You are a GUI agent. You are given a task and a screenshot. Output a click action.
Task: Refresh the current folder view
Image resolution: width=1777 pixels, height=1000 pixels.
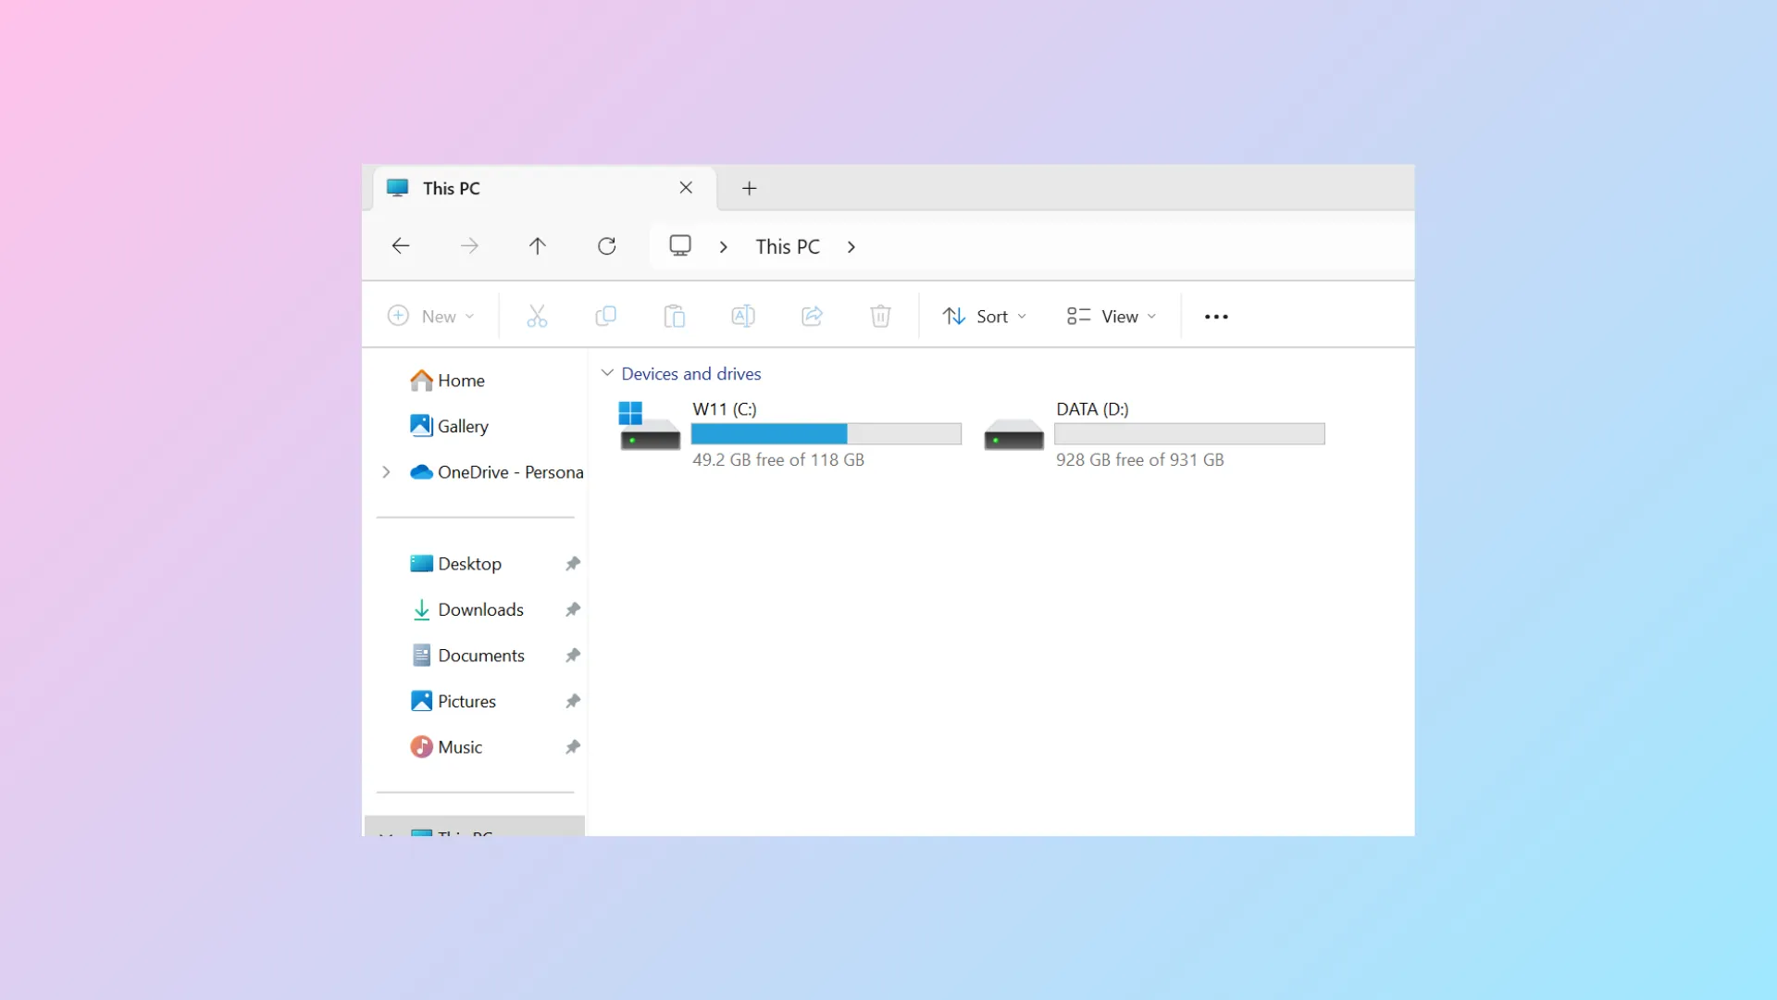606,245
